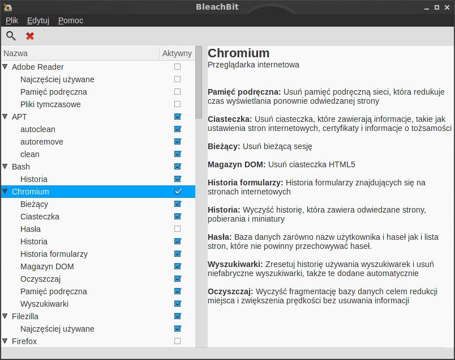Collapse the APT tree node
The height and width of the screenshot is (360, 455).
5,117
